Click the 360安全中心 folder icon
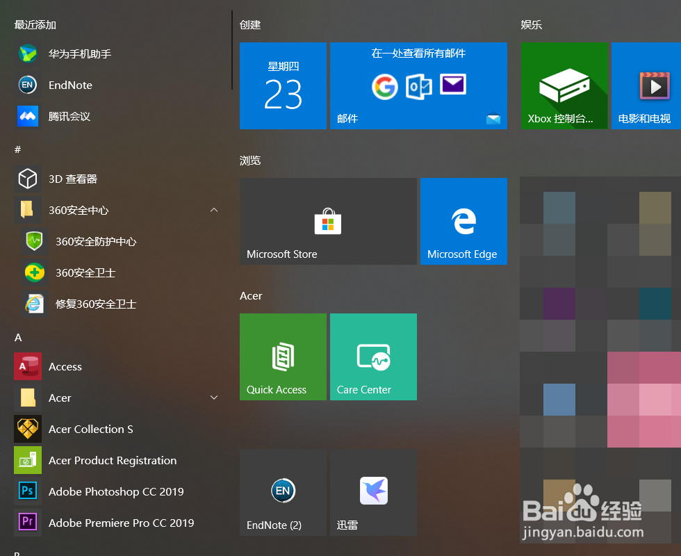Screen dimensions: 681x556 click(x=28, y=210)
